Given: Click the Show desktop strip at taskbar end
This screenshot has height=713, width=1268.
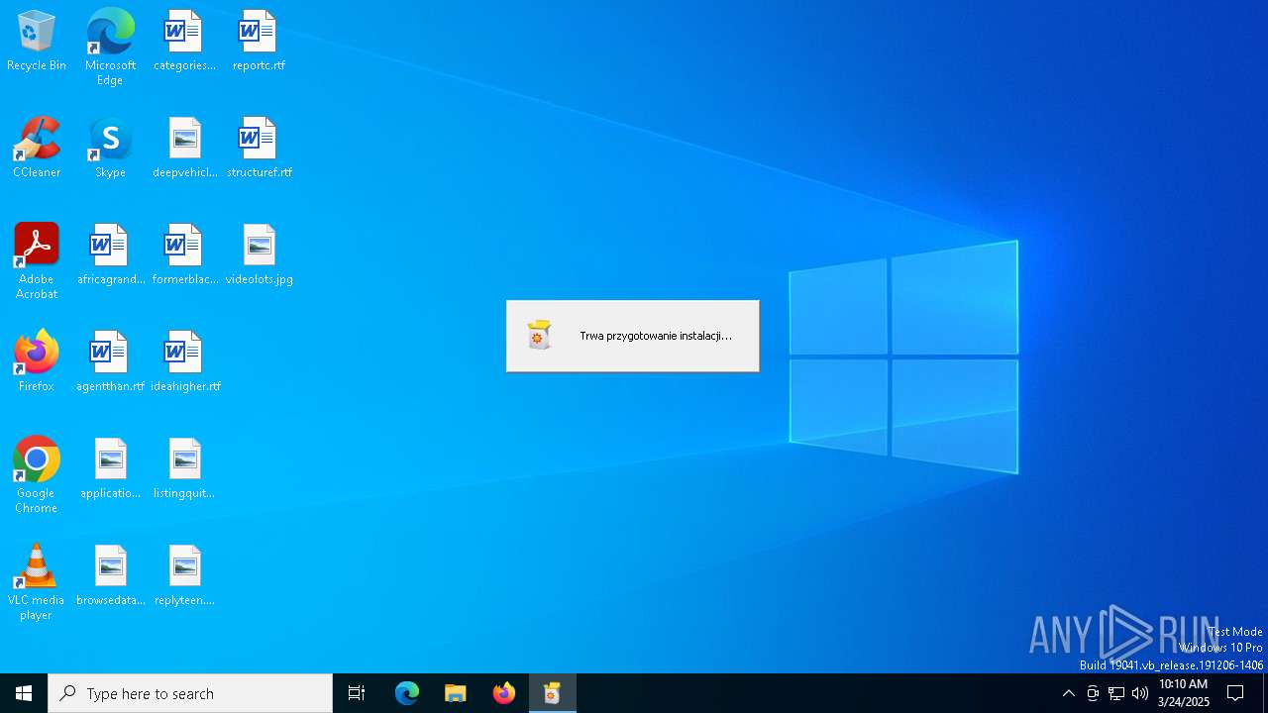Looking at the screenshot, I should (1265, 693).
